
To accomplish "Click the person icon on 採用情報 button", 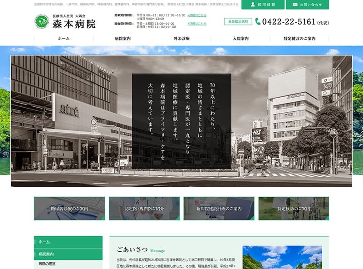I will [253, 5].
